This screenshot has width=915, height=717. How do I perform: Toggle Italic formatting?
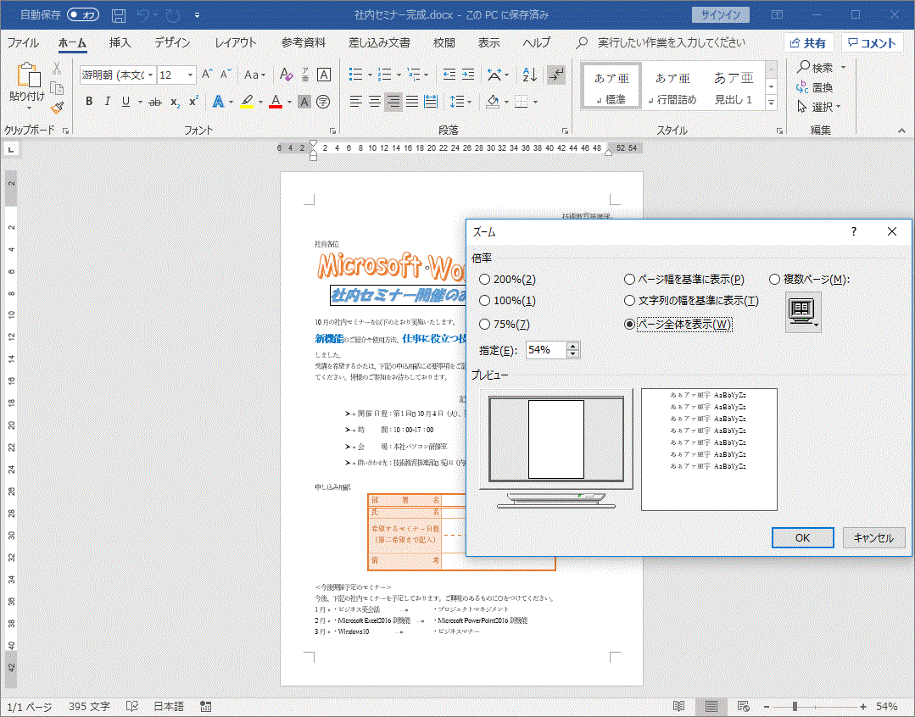click(x=107, y=102)
